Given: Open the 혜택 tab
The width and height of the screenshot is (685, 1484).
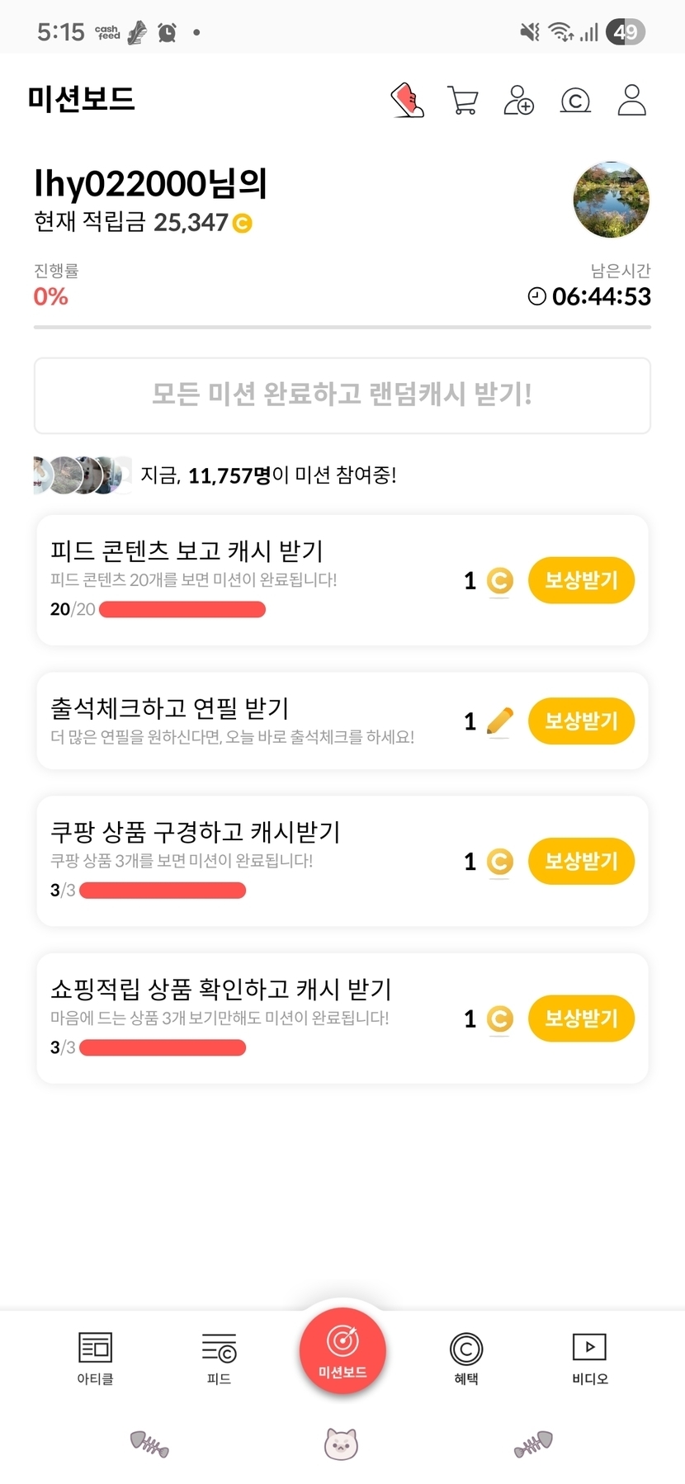Looking at the screenshot, I should (466, 1358).
